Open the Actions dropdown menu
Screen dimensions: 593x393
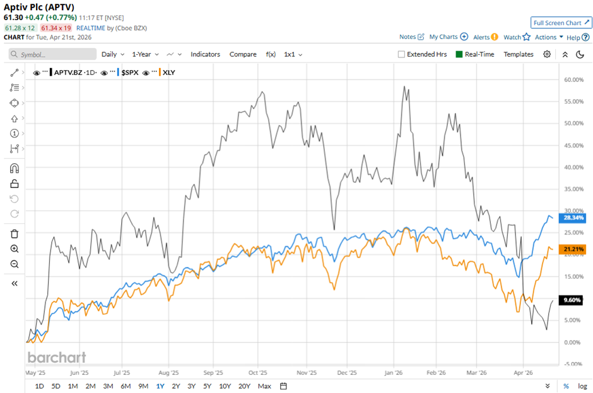pyautogui.click(x=549, y=37)
